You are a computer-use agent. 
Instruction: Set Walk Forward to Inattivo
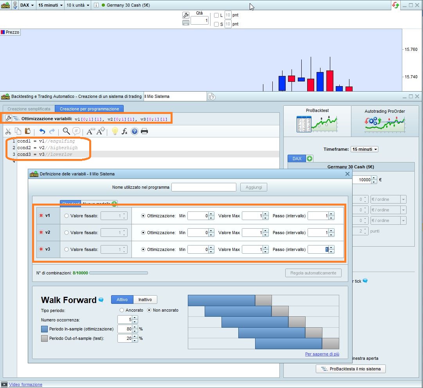145,300
